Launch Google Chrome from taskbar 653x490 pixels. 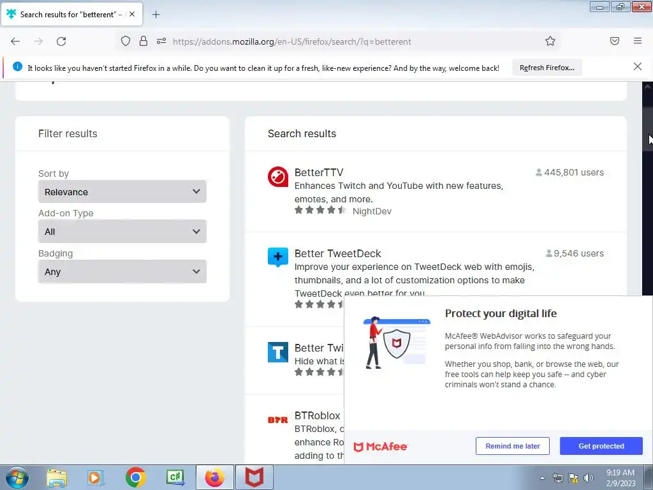[135, 477]
